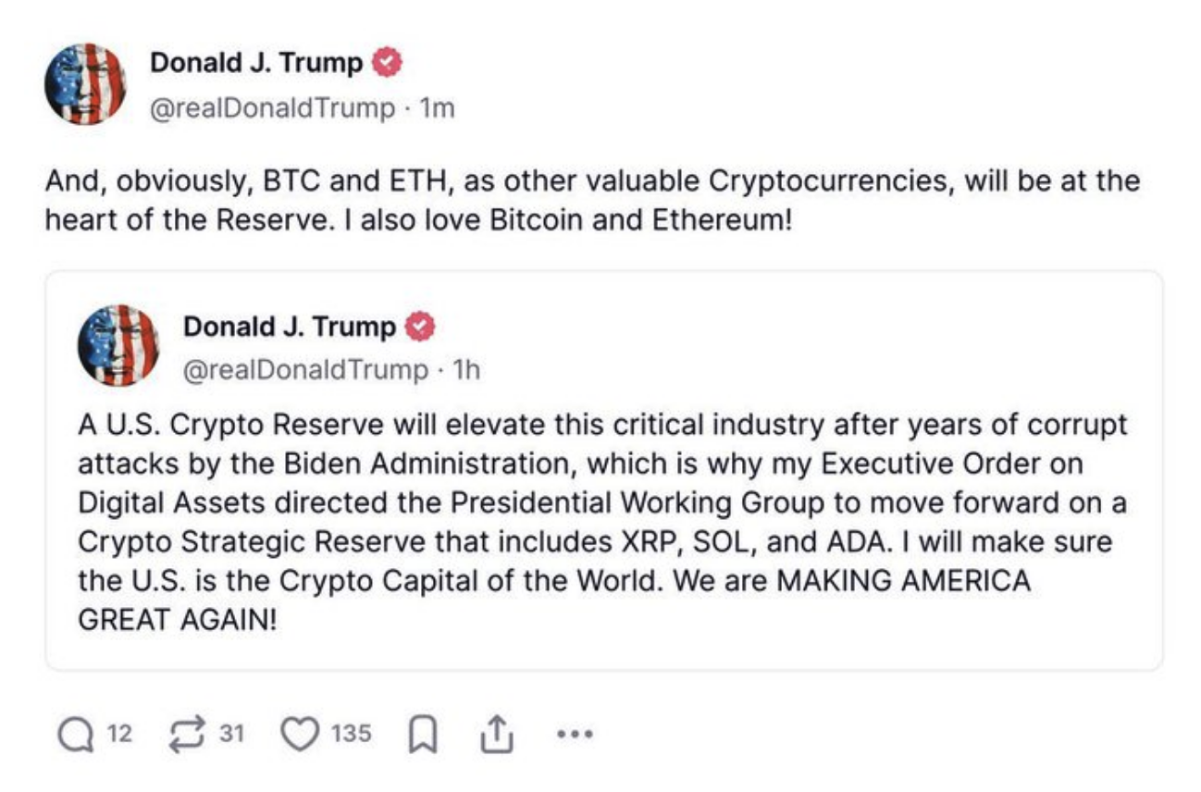Click the share upload icon
The image size is (1201, 792).
click(x=494, y=735)
